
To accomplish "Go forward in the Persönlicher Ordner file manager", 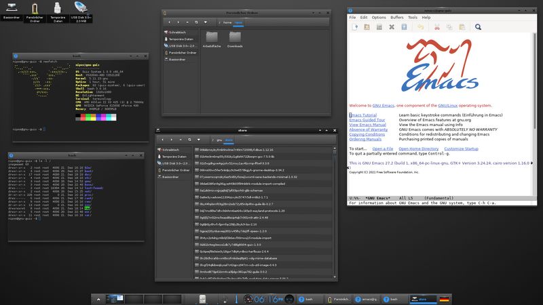I will pyautogui.click(x=179, y=22).
